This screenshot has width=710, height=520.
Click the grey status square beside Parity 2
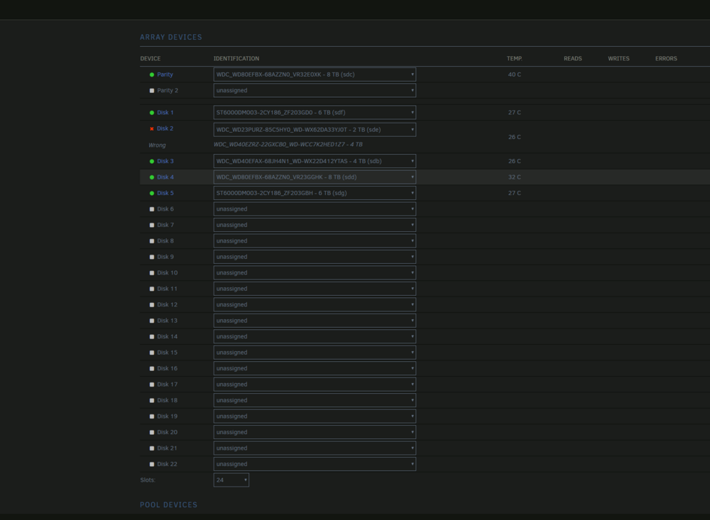[152, 91]
